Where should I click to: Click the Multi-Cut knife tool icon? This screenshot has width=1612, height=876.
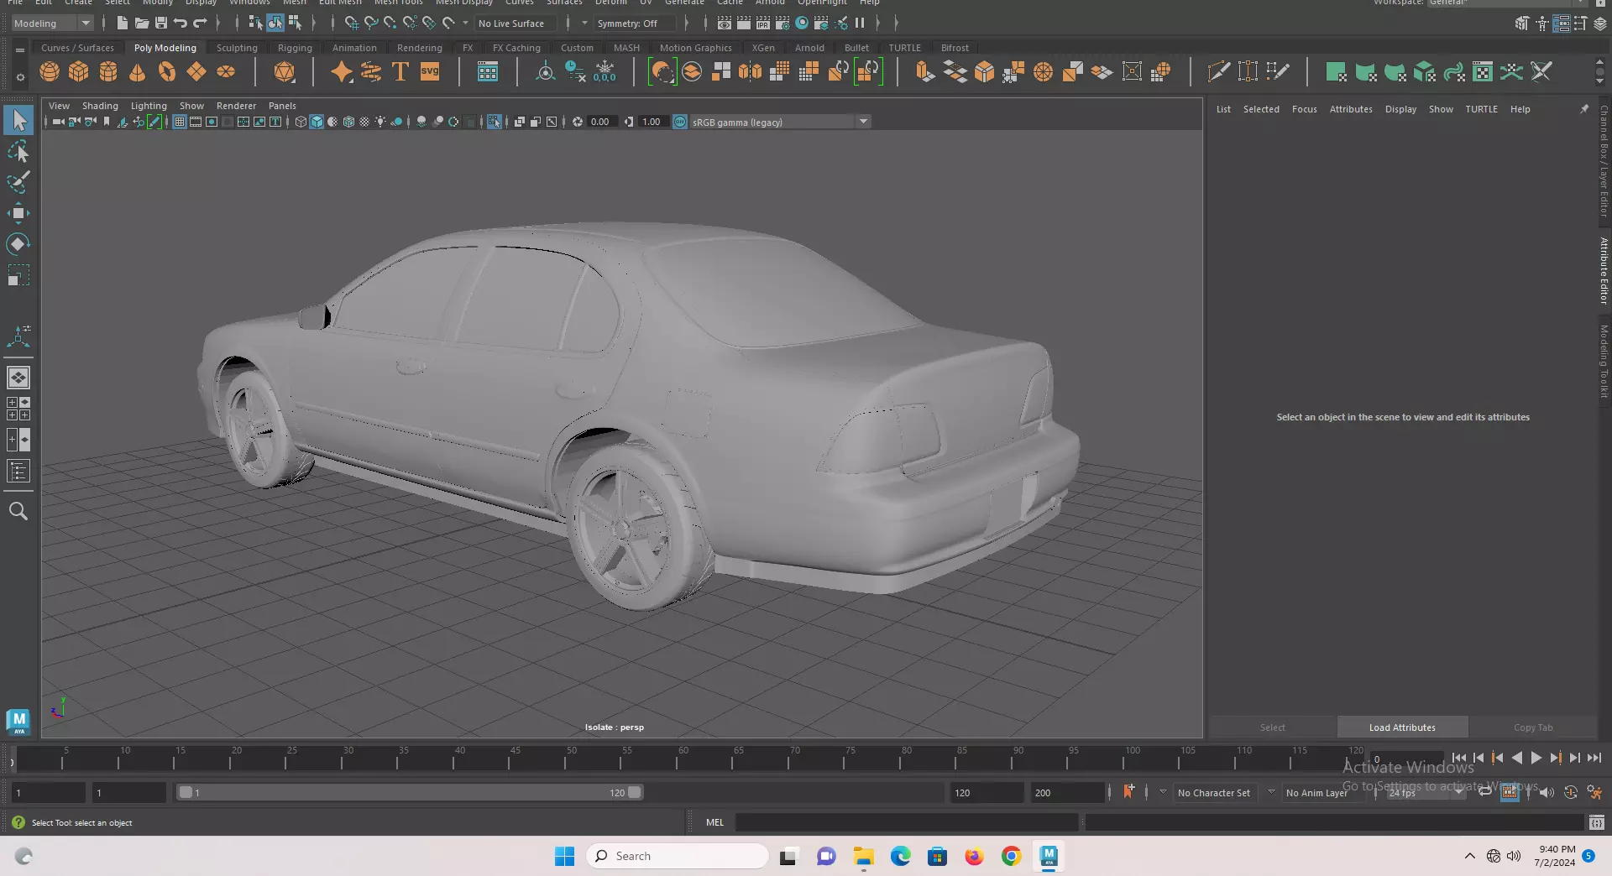coord(1218,72)
